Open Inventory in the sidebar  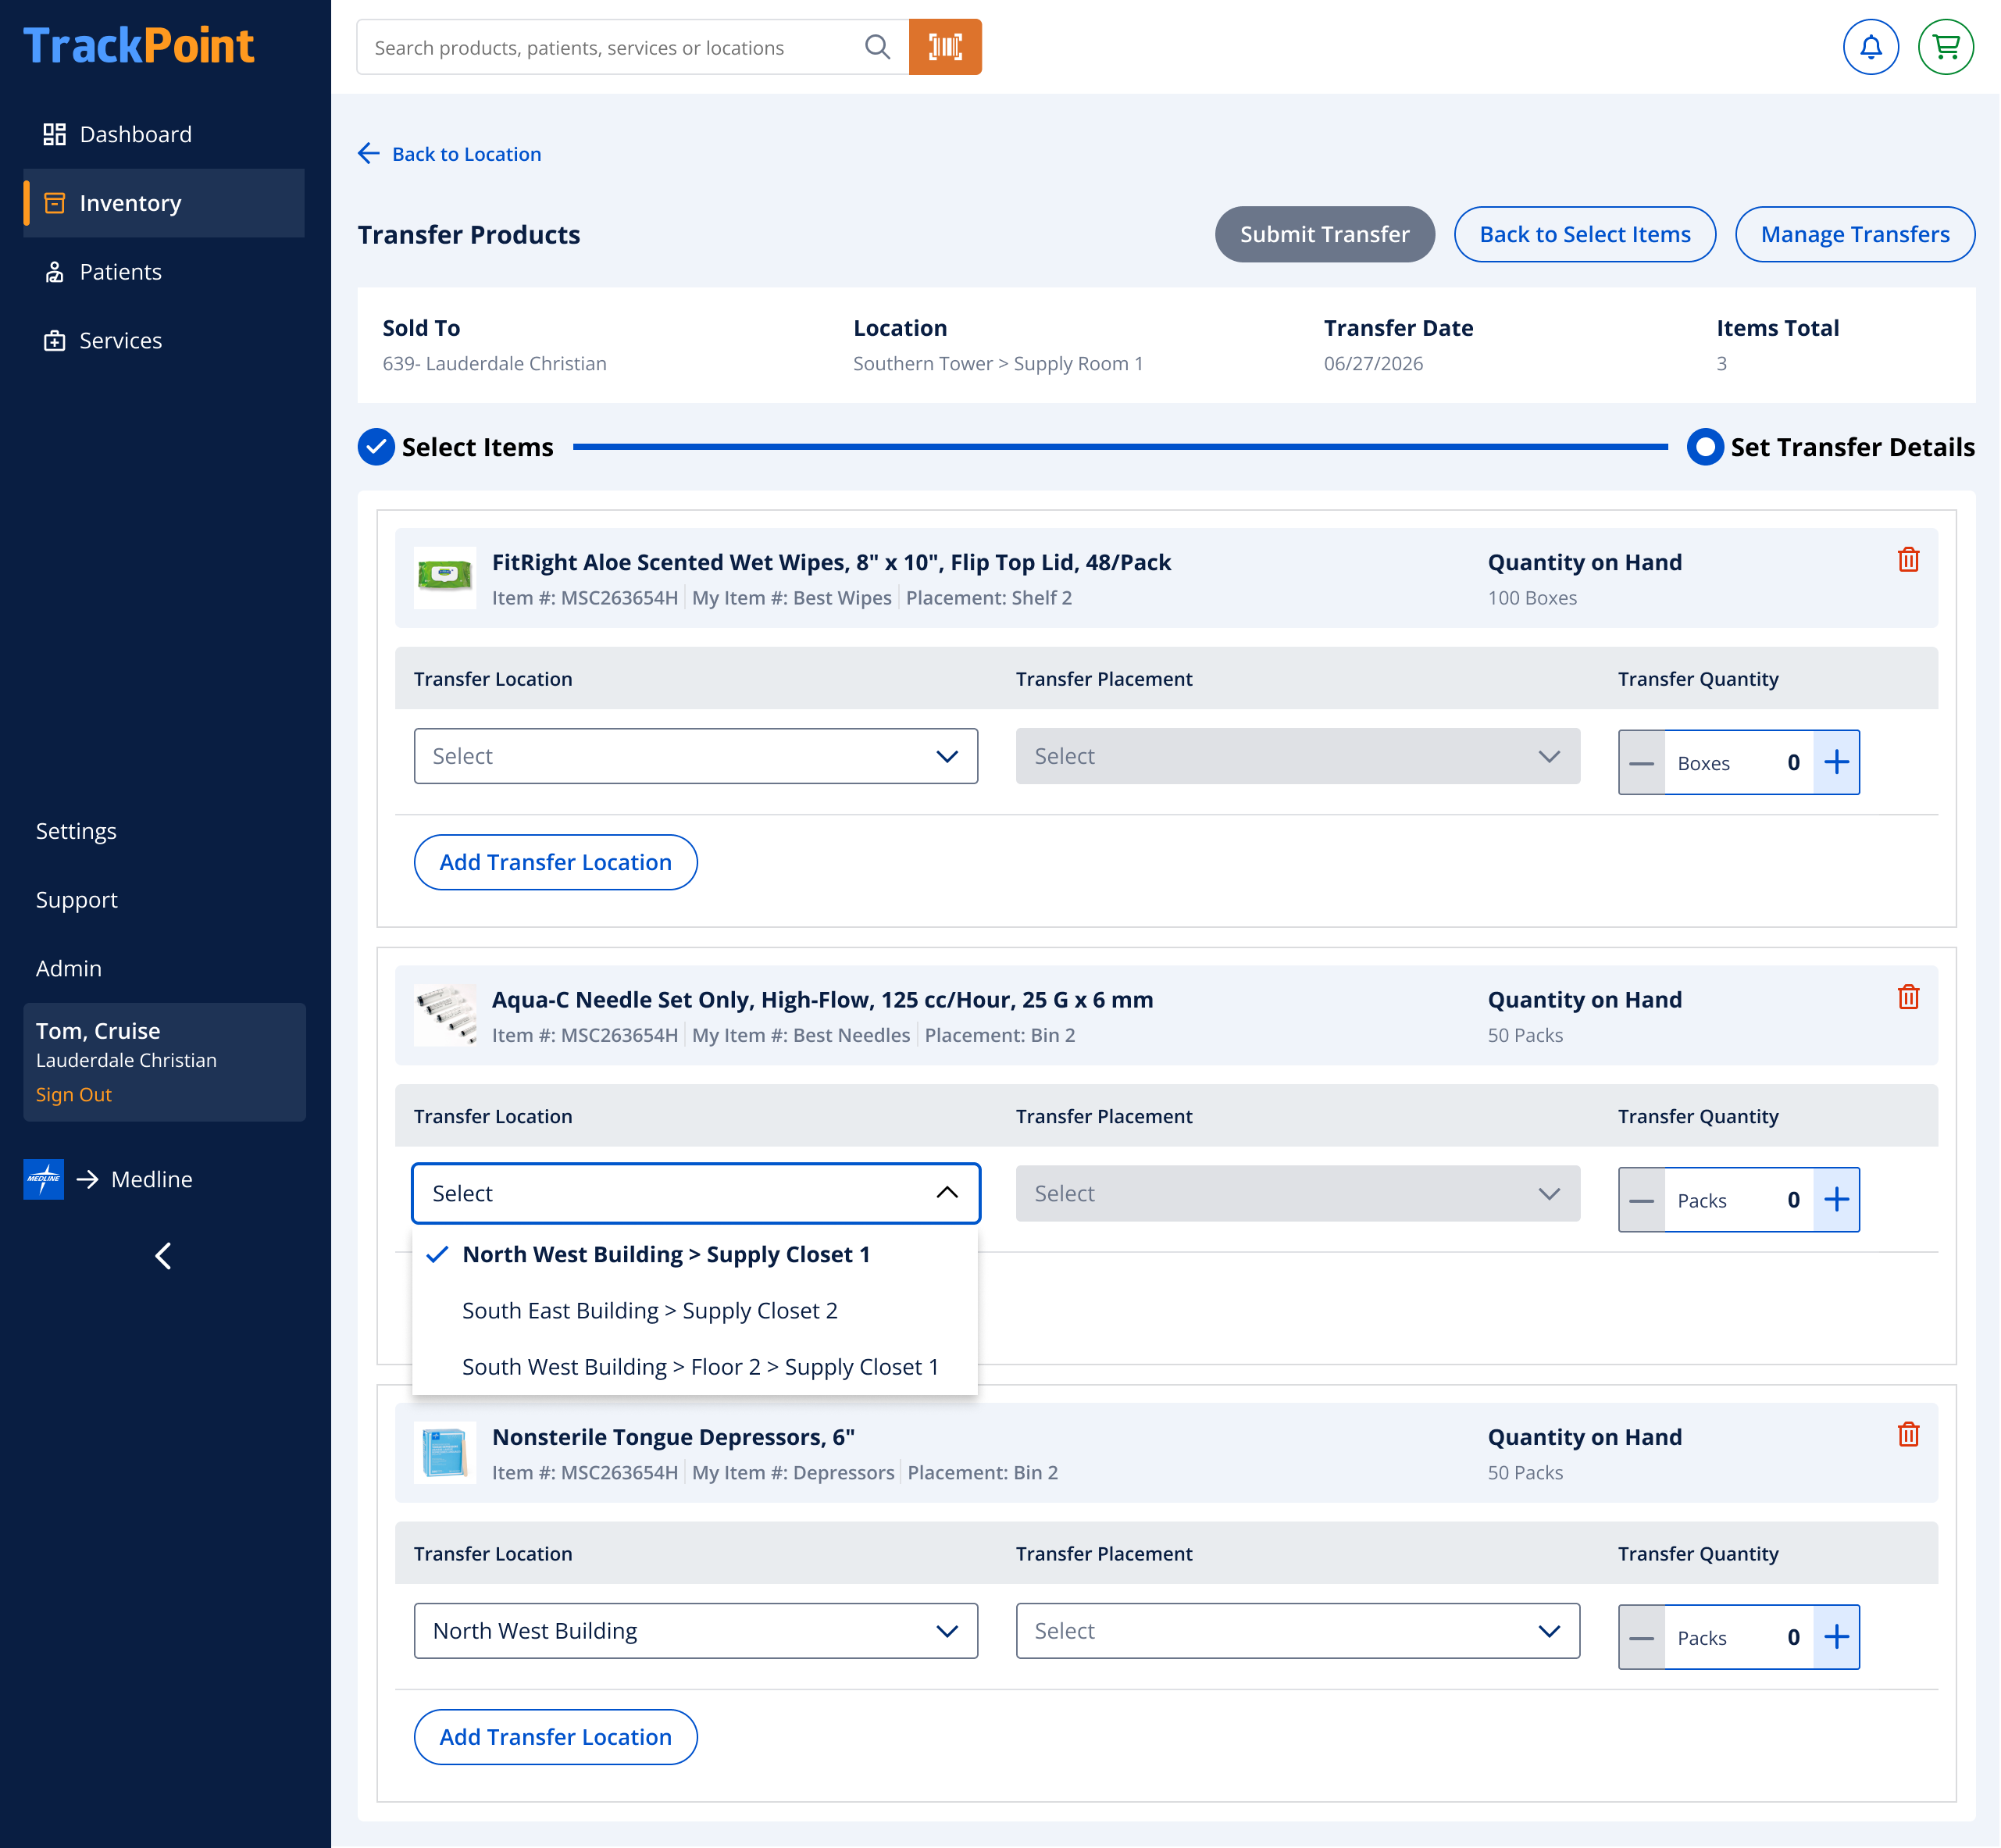[164, 203]
